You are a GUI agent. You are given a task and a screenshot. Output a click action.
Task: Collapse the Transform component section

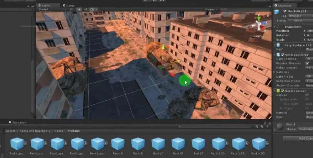point(275,26)
